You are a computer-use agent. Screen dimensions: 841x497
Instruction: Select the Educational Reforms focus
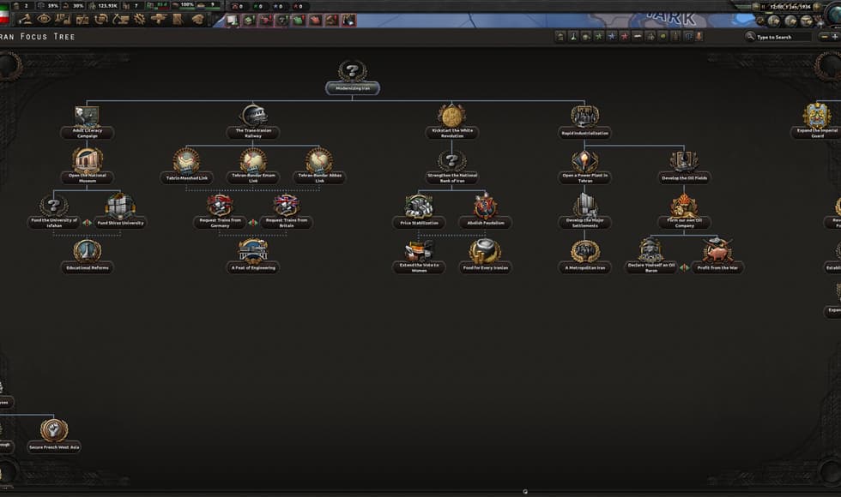tap(87, 256)
